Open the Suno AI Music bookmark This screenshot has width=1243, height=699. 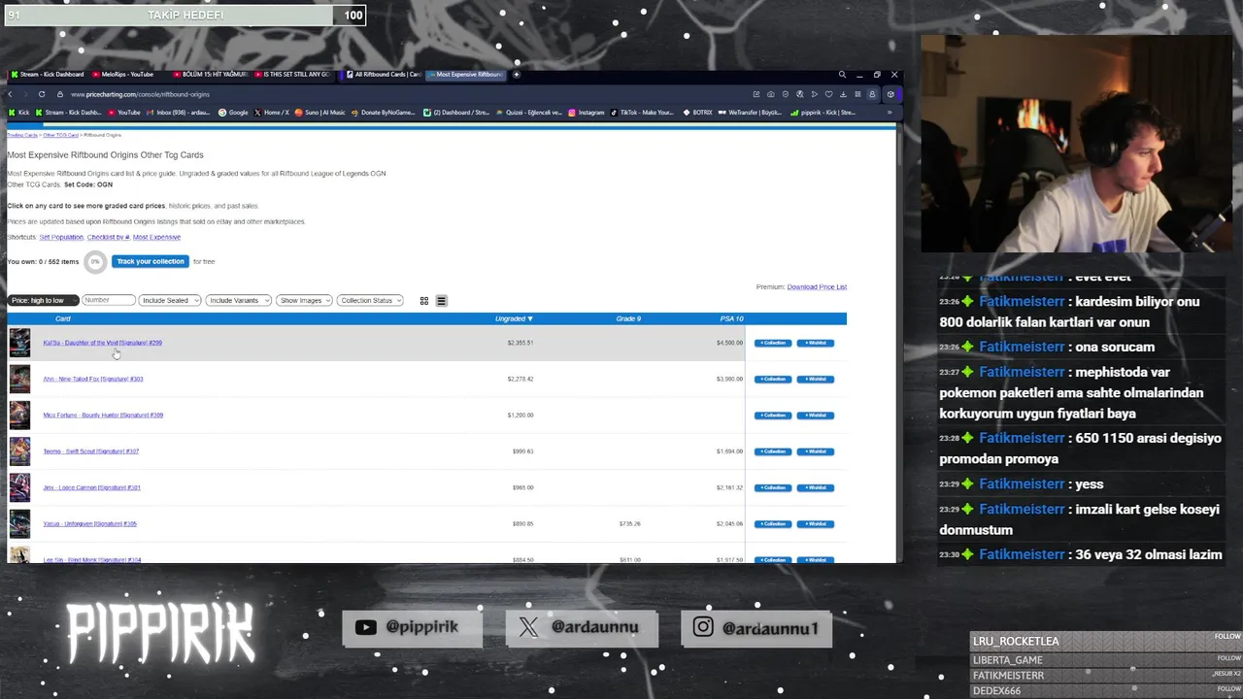320,113
